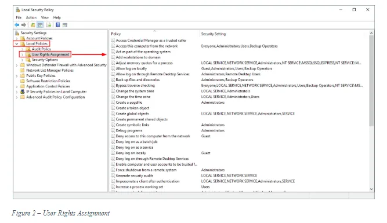
Task: Click the Generate security audits policy icon
Action: pyautogui.click(x=113, y=176)
